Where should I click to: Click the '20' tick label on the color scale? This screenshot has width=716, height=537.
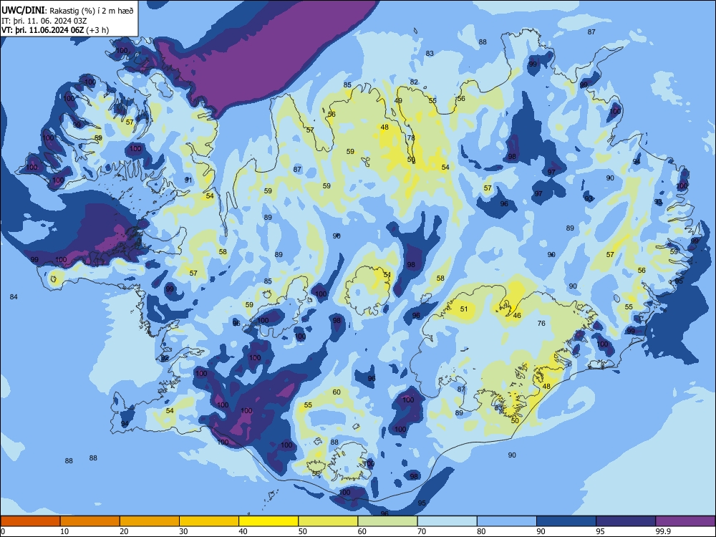click(x=124, y=531)
